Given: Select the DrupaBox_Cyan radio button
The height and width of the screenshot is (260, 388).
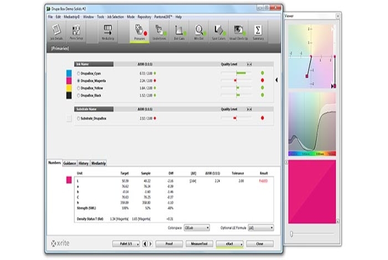Looking at the screenshot, I should [79, 74].
